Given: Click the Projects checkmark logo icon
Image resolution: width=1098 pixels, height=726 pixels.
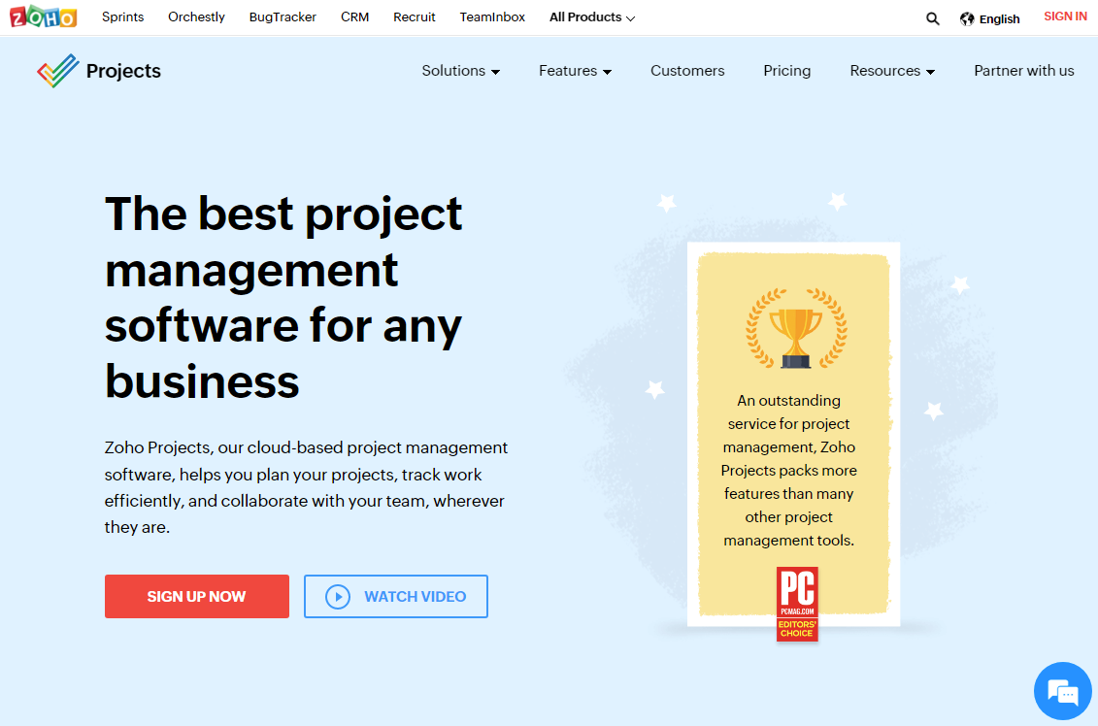Looking at the screenshot, I should click(57, 71).
